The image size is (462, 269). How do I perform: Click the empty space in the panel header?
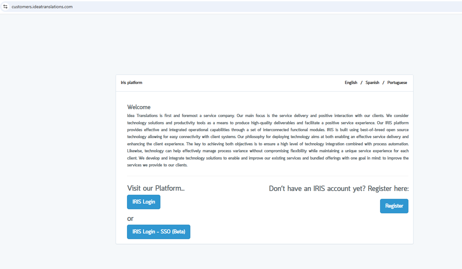point(243,83)
